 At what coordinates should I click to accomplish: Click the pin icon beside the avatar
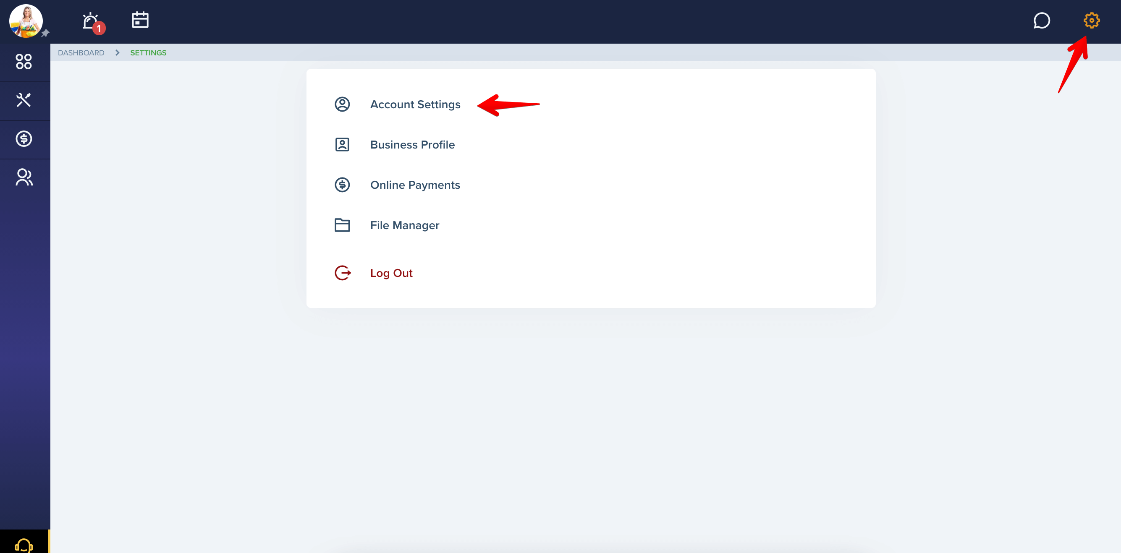pos(45,33)
